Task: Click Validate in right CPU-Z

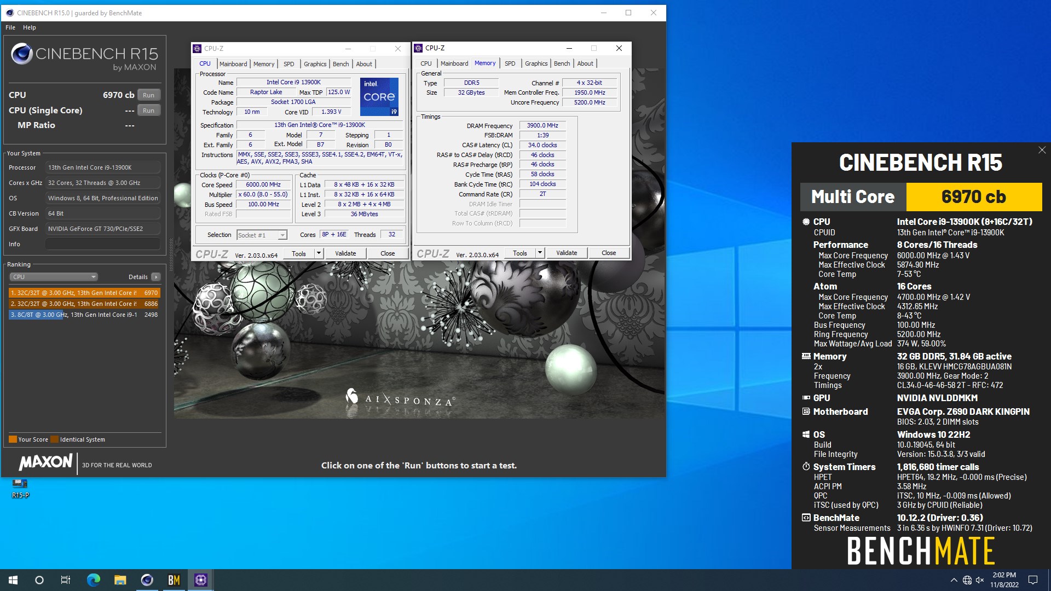Action: point(567,253)
